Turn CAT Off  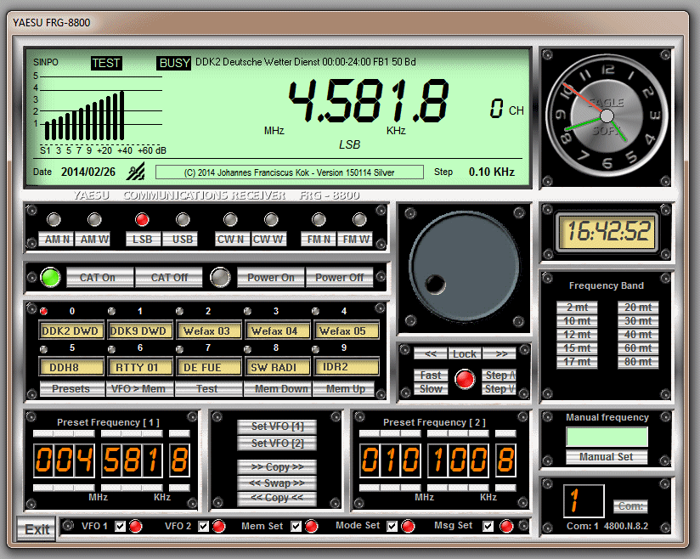click(x=169, y=277)
